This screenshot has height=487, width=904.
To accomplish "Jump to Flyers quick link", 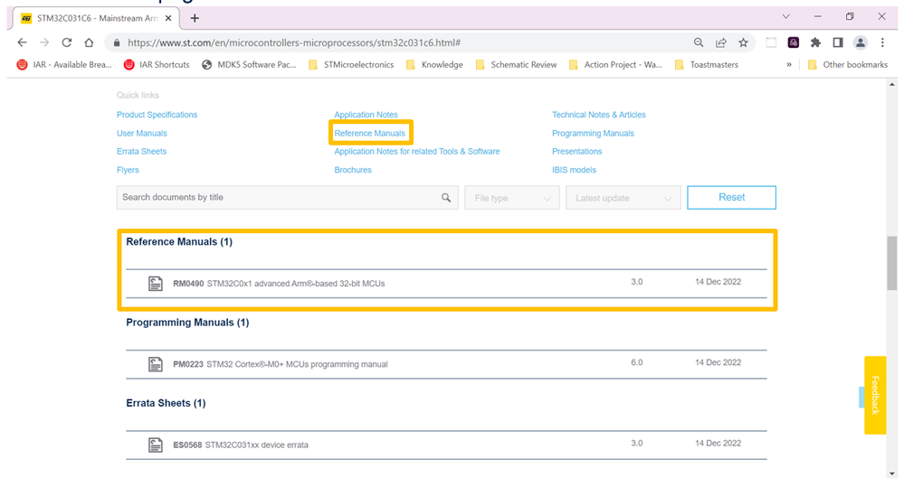I will [128, 170].
